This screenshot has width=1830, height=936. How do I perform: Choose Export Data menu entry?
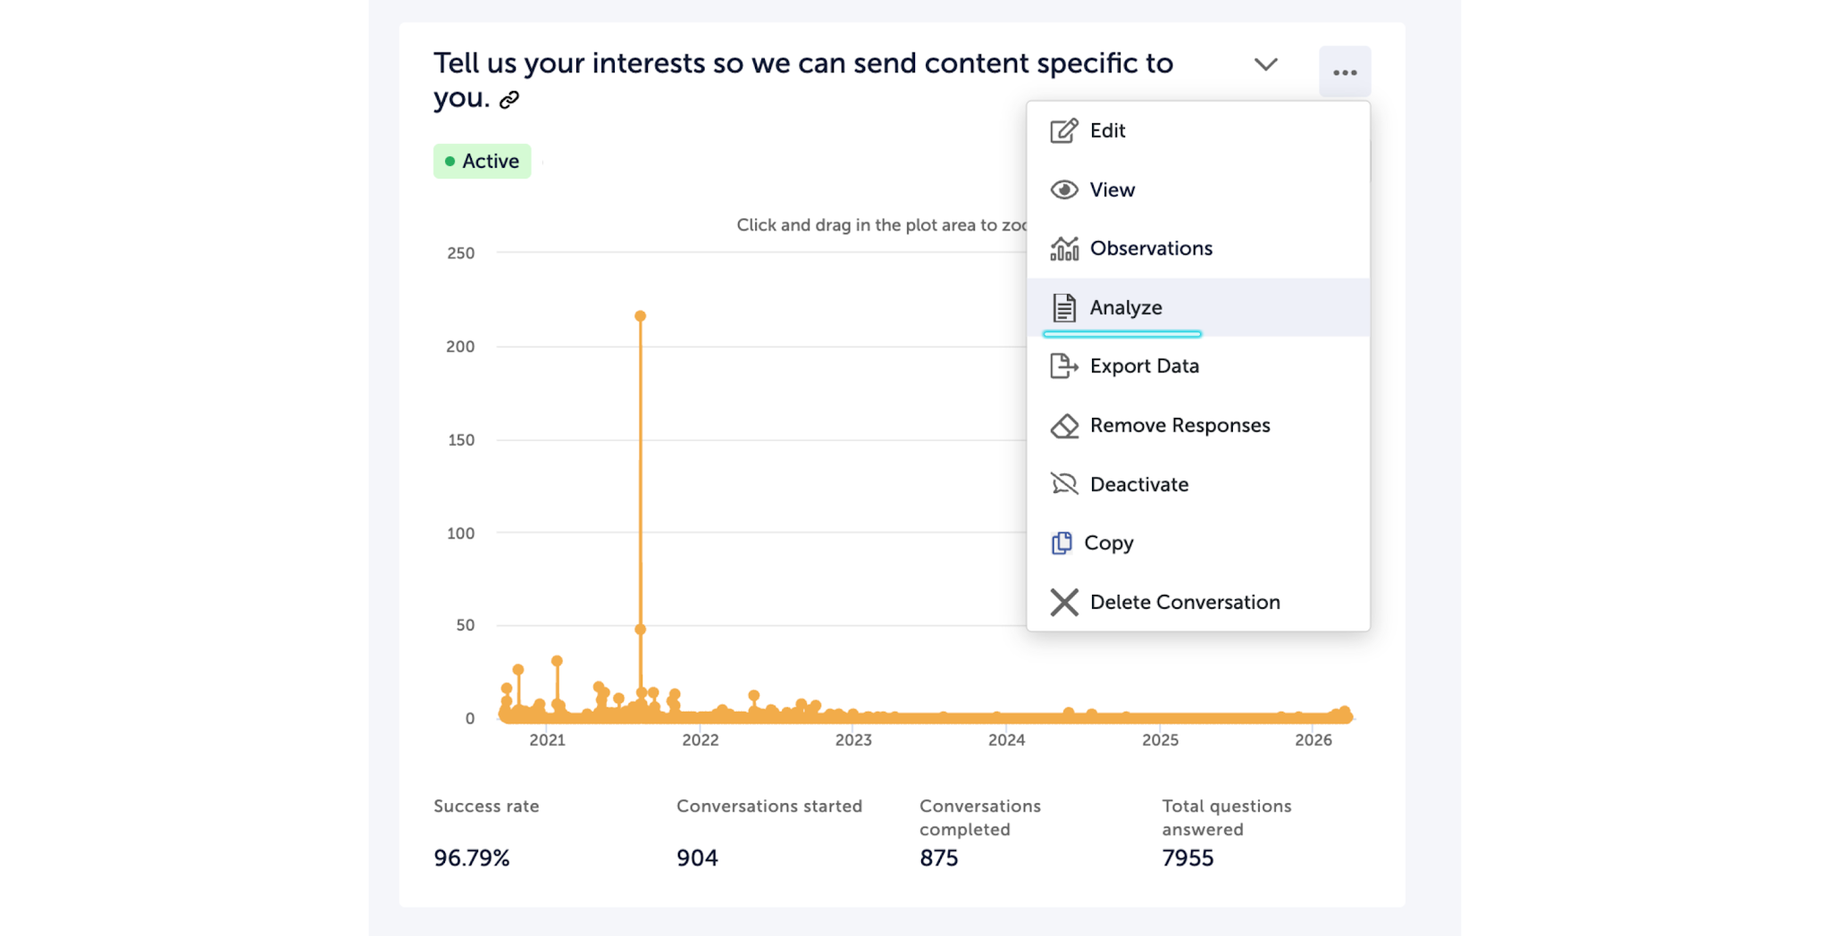(x=1144, y=366)
